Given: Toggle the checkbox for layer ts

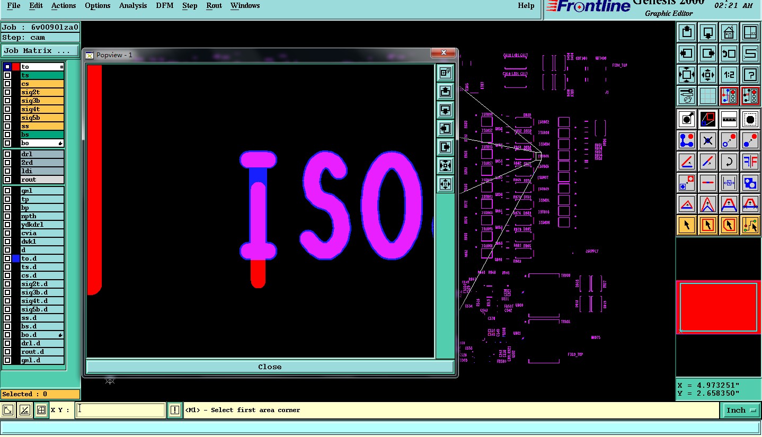Looking at the screenshot, I should pyautogui.click(x=7, y=75).
